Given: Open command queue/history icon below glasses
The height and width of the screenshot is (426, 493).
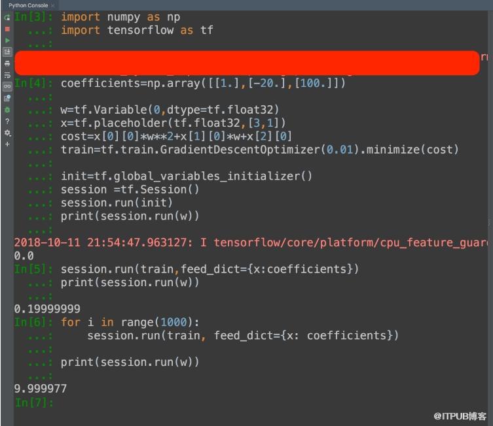Looking at the screenshot, I should click(7, 98).
